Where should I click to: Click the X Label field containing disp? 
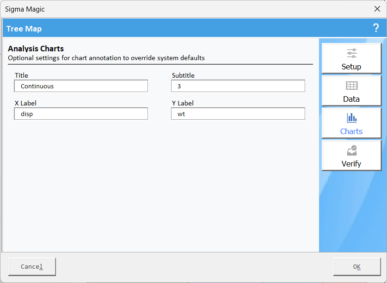(81, 114)
